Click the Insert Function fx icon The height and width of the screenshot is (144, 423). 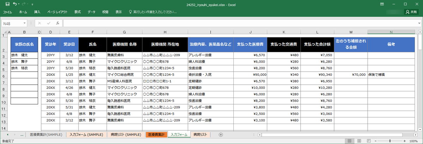[x=57, y=23]
